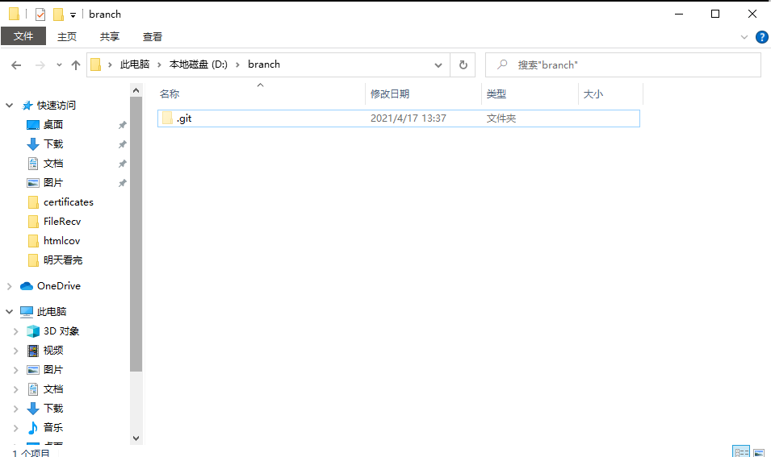Open 下载 under quick access

click(53, 143)
